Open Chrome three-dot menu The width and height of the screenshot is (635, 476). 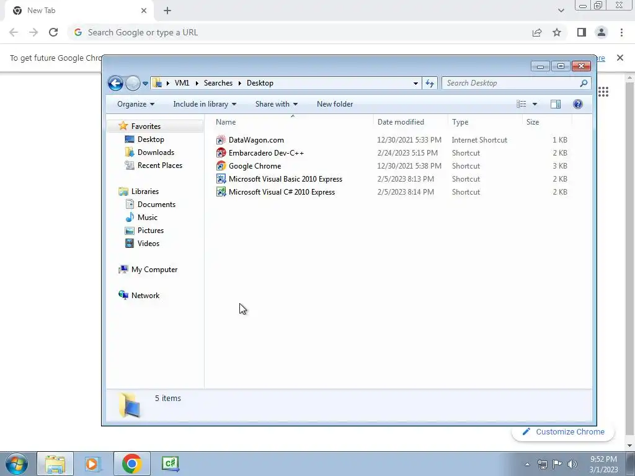621,32
